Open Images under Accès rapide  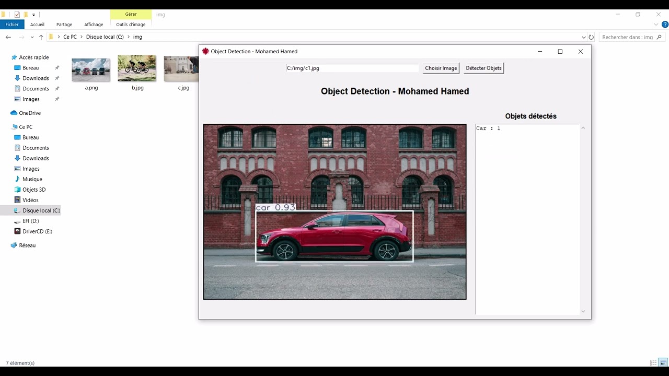tap(31, 99)
